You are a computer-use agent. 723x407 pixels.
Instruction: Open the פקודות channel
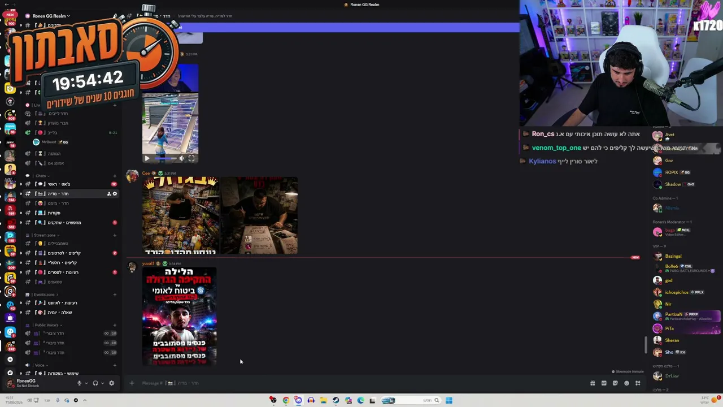point(71,213)
